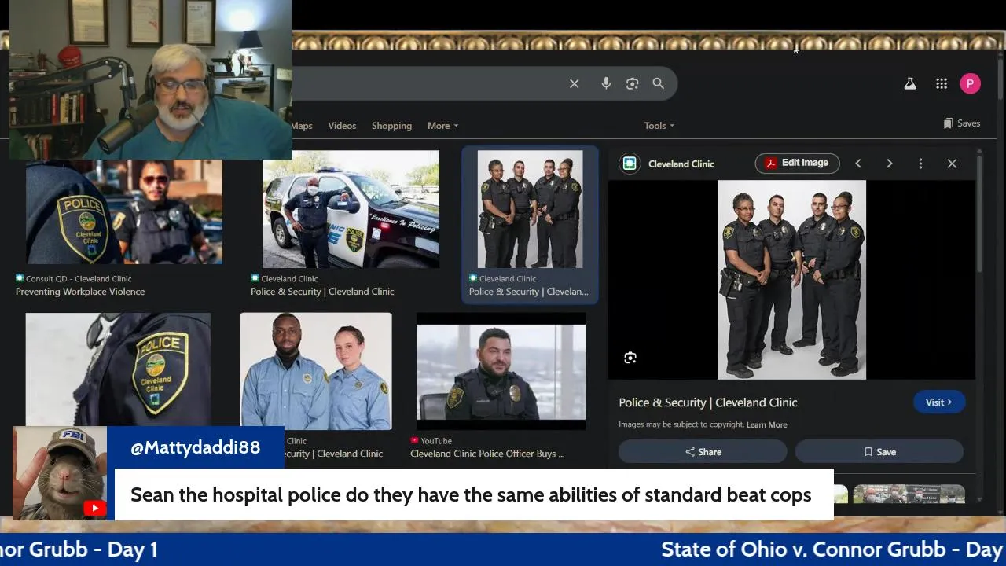Click the @Mattydaddi88 username banner
Screen dimensions: 1006x566
(195, 447)
